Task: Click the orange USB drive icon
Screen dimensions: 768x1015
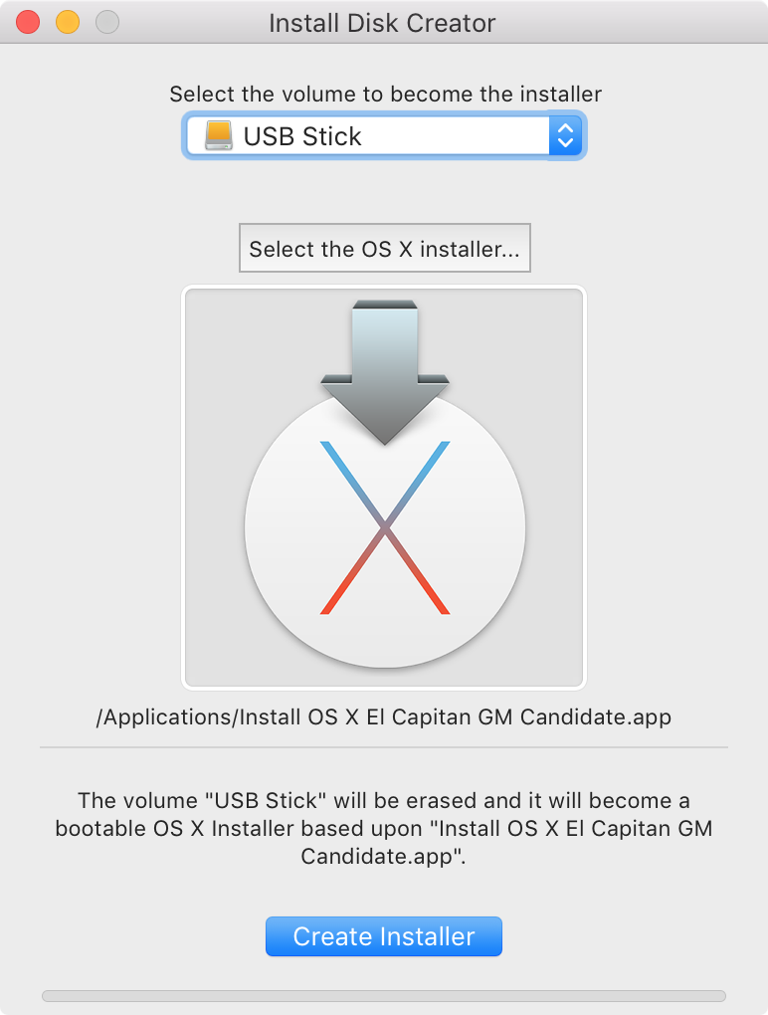Action: point(219,136)
